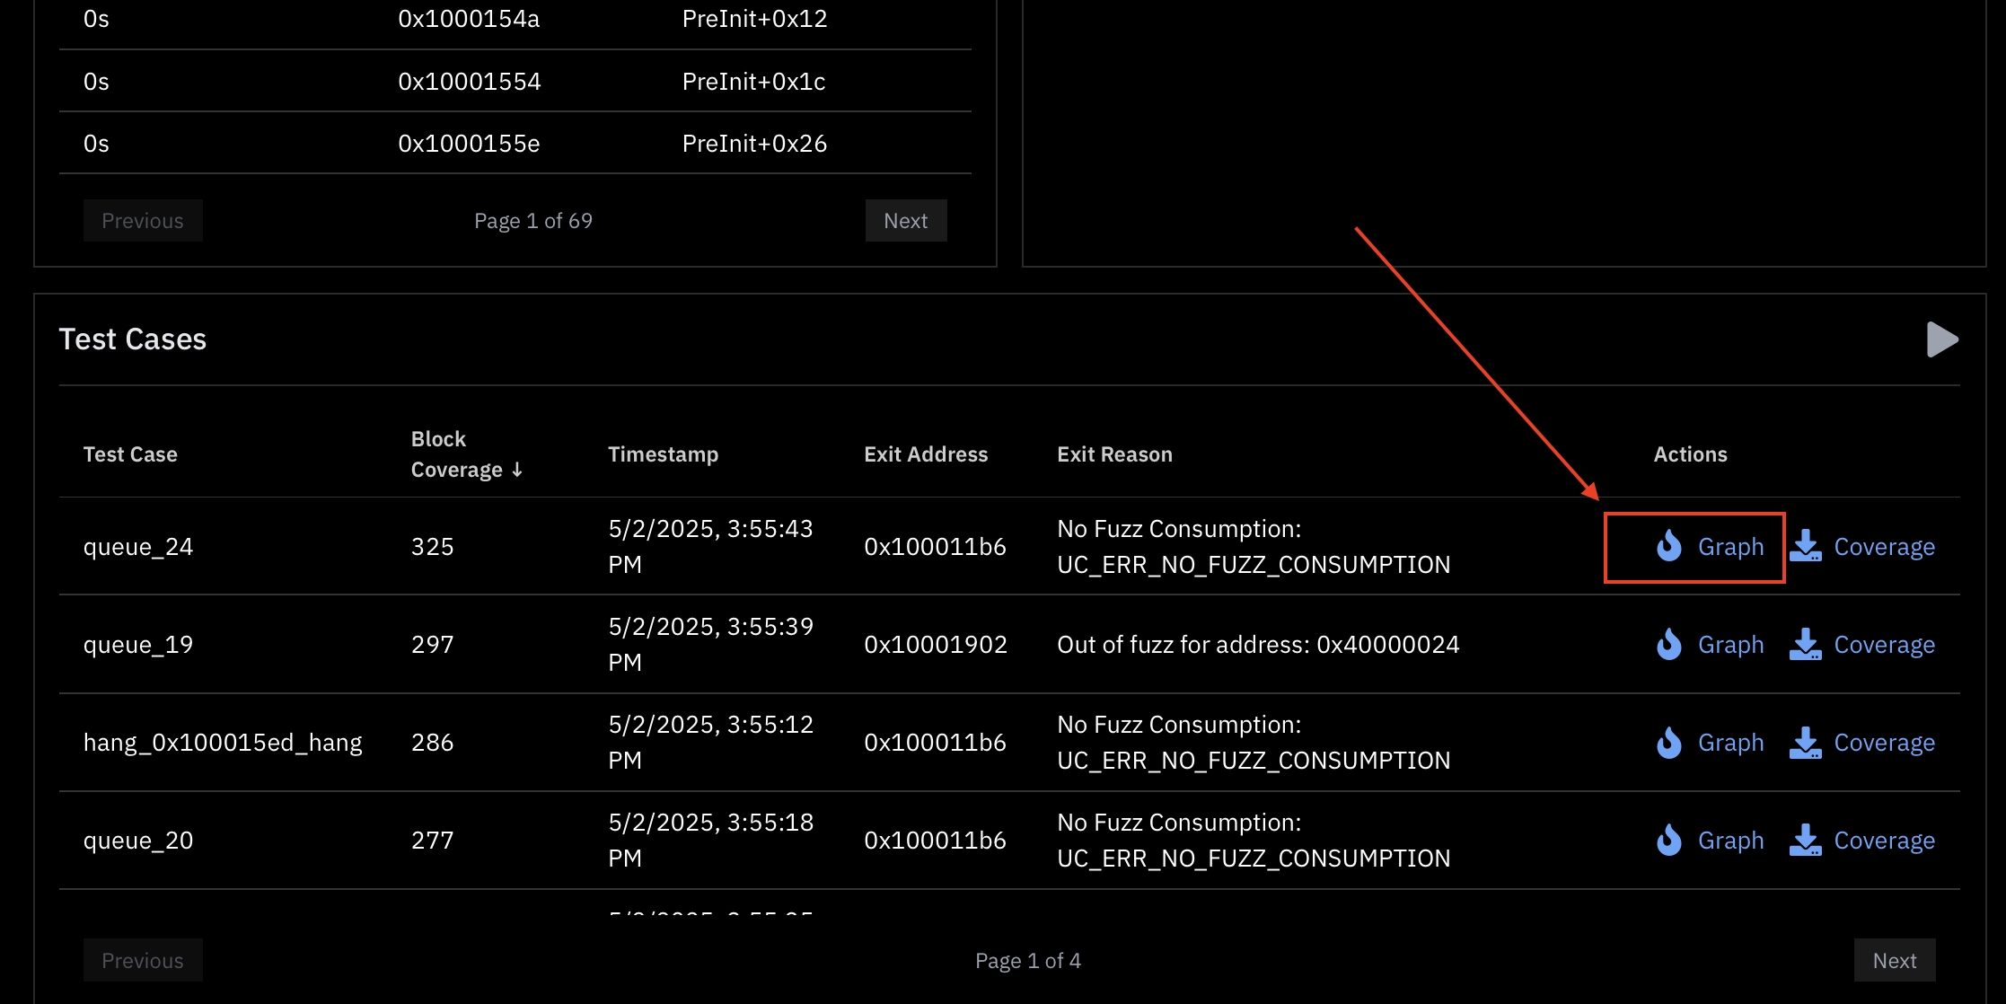Click Previous under the Test Cases table
This screenshot has height=1004, width=2006.
point(143,959)
